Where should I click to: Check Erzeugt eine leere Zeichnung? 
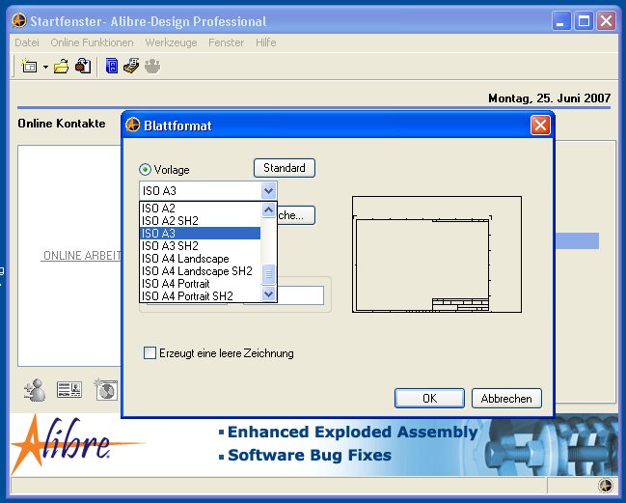[x=150, y=352]
